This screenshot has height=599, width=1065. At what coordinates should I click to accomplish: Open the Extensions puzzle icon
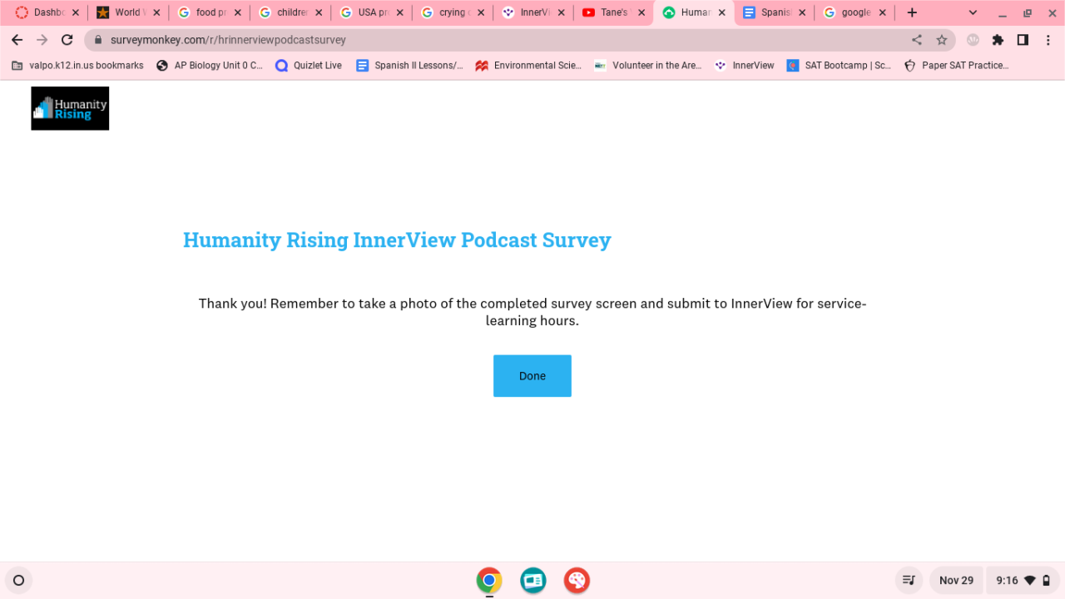coord(998,40)
